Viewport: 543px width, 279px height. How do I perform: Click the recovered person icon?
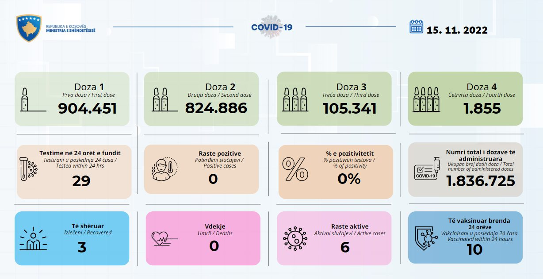pos(33,239)
